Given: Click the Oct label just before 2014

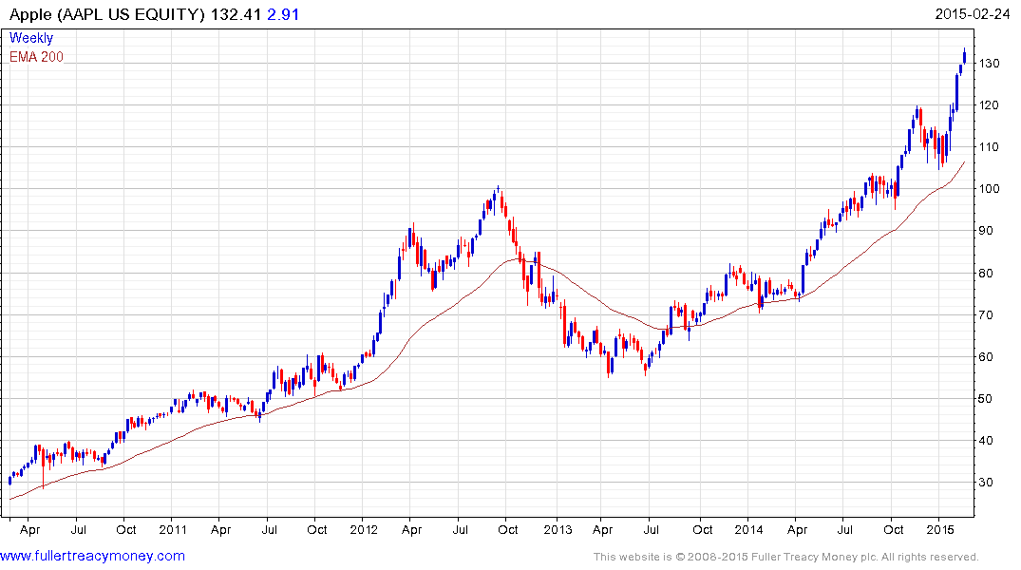Looking at the screenshot, I should 702,529.
